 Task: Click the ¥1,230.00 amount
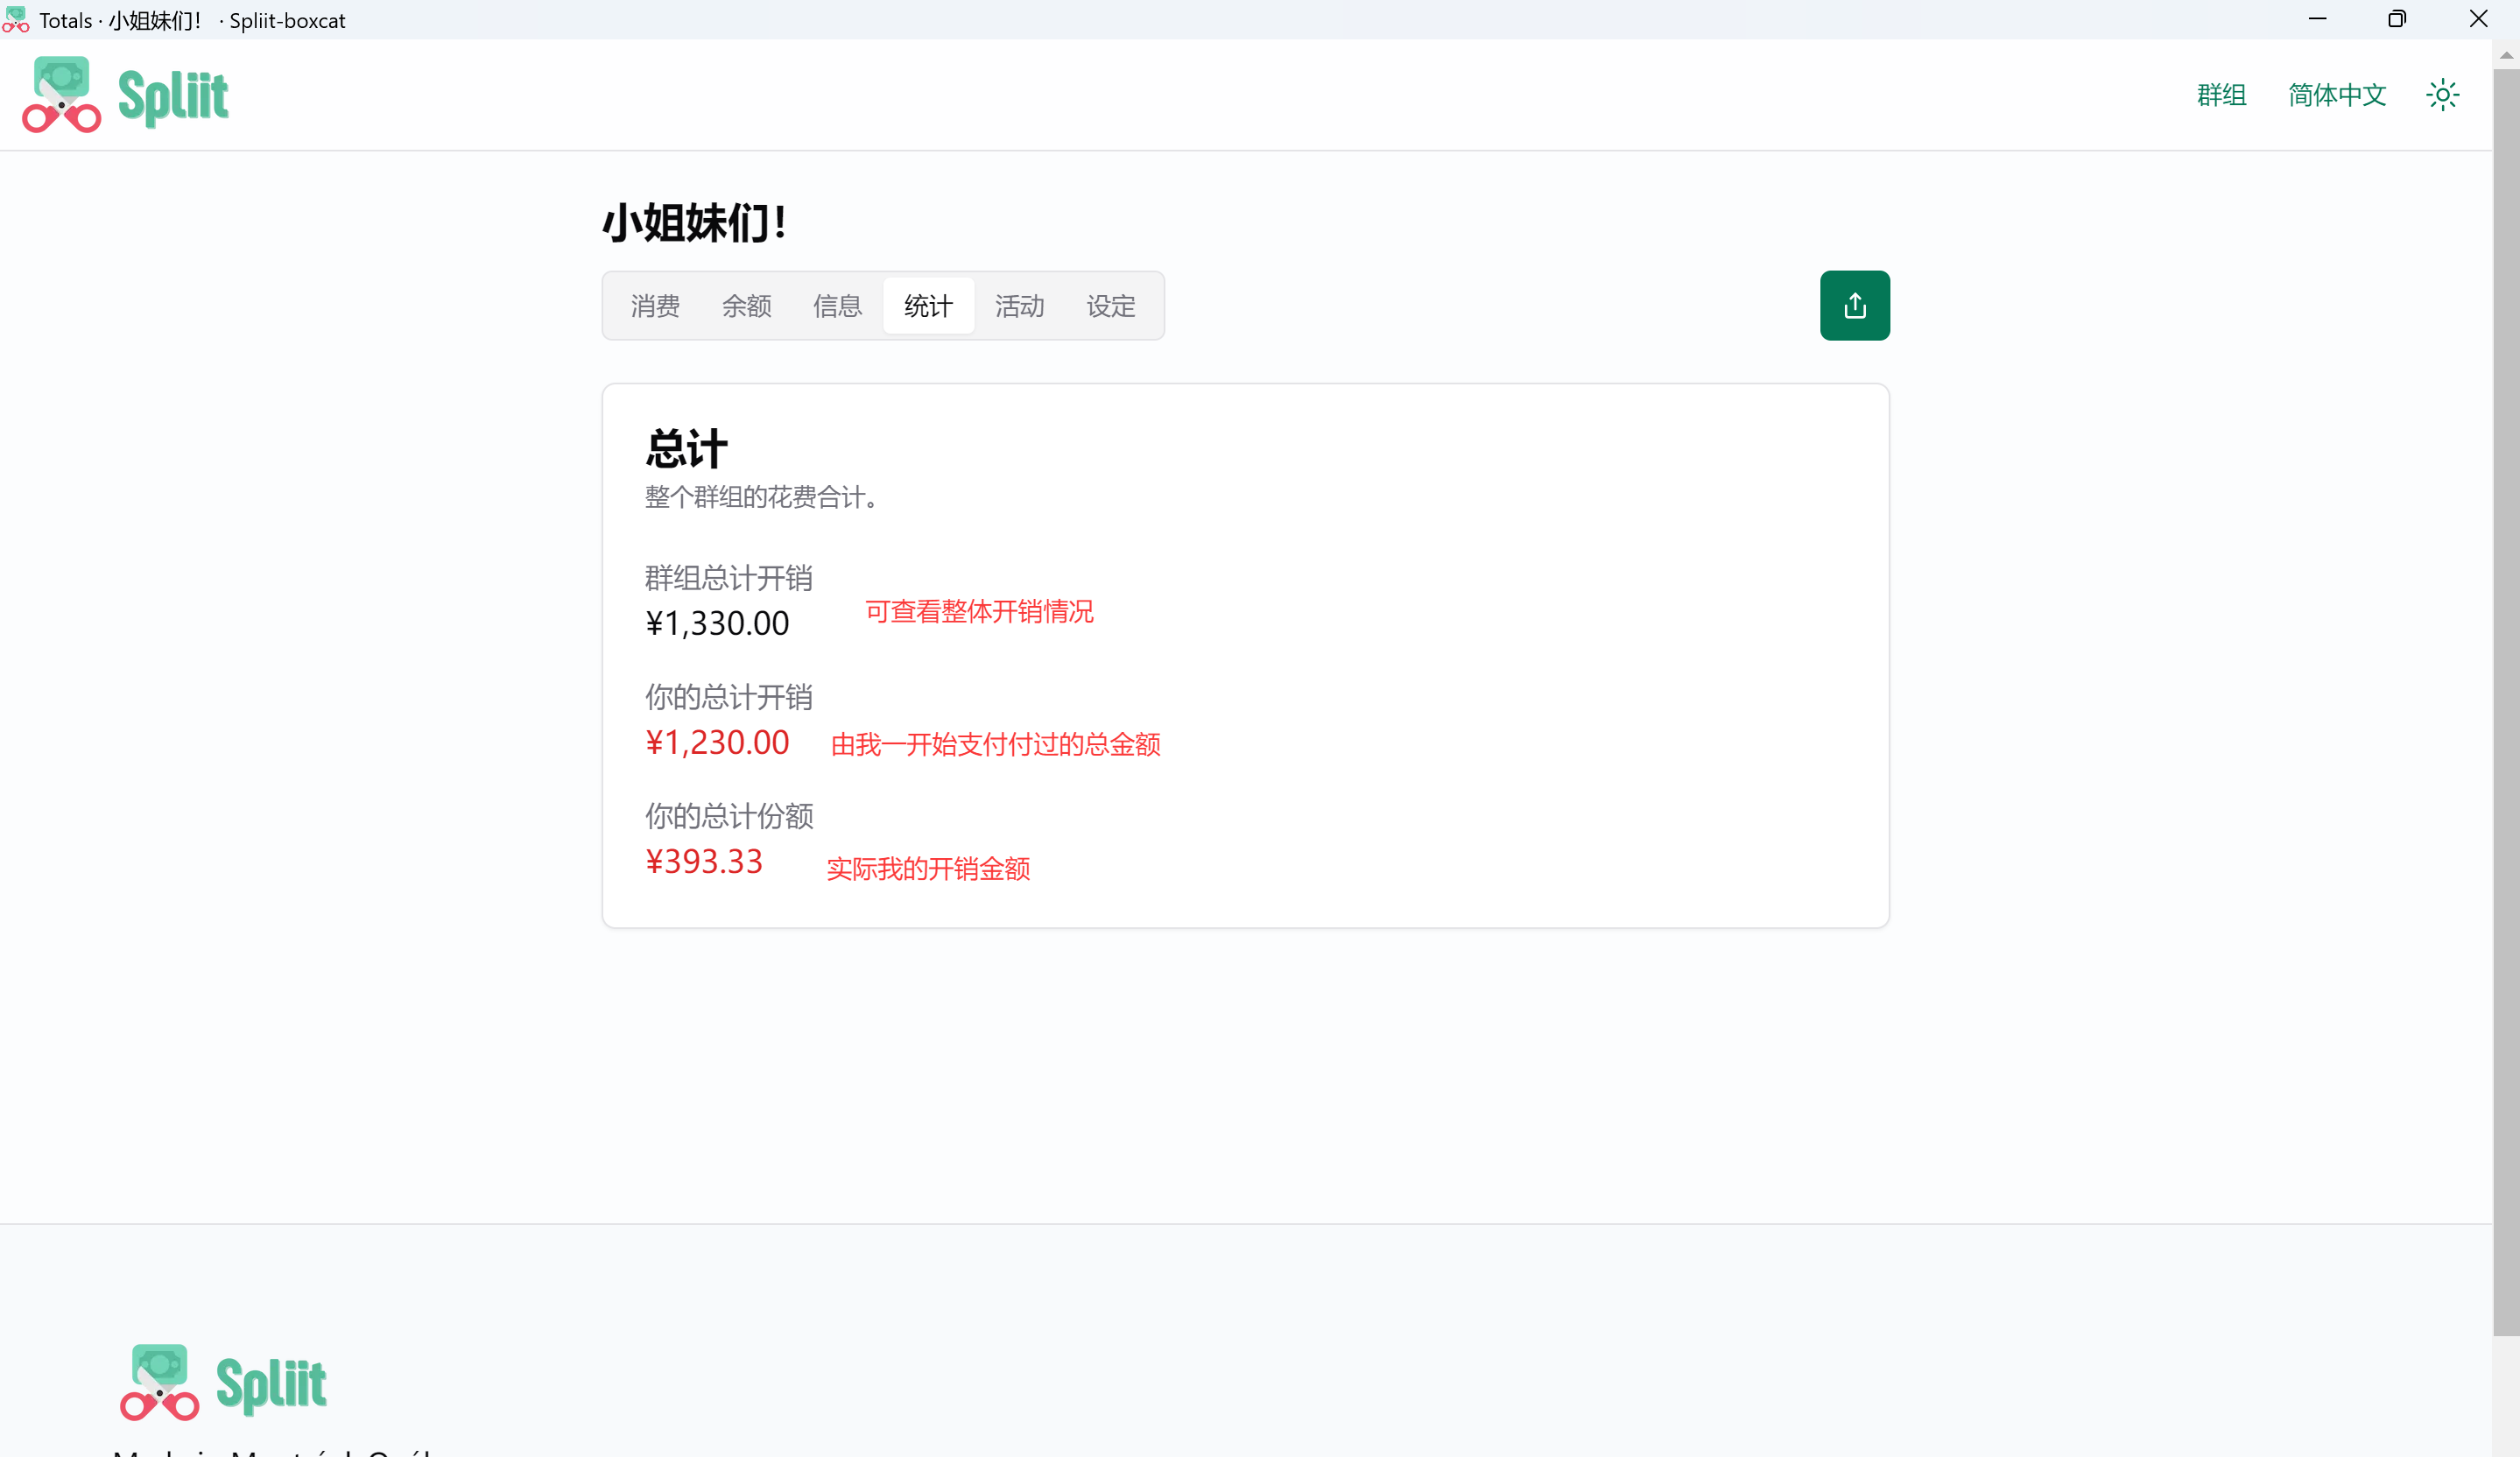coord(717,742)
